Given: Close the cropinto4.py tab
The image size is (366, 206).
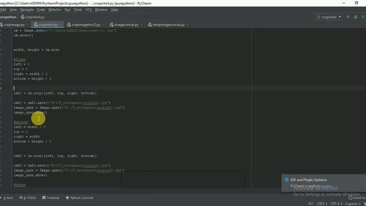Looking at the screenshot, I should pyautogui.click(x=61, y=25).
